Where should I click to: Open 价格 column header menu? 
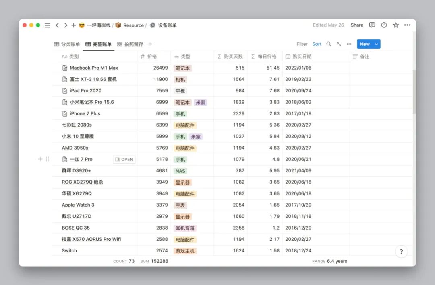154,57
